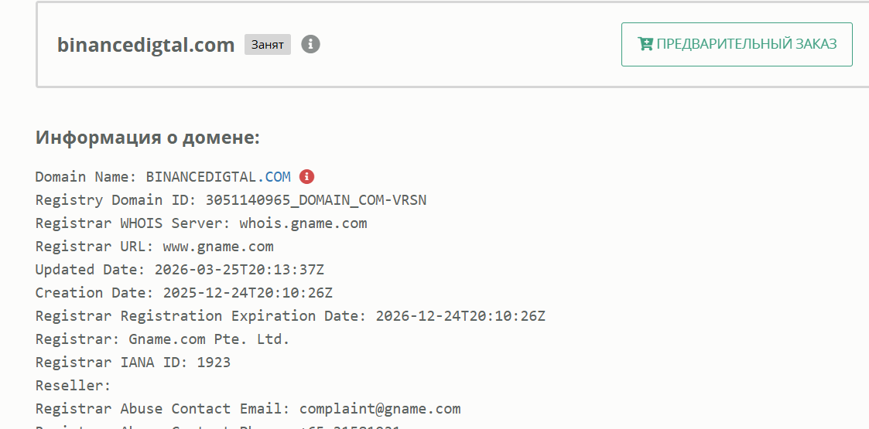Click the Registrar IANA ID value 1923
This screenshot has height=429, width=869.
coord(214,363)
